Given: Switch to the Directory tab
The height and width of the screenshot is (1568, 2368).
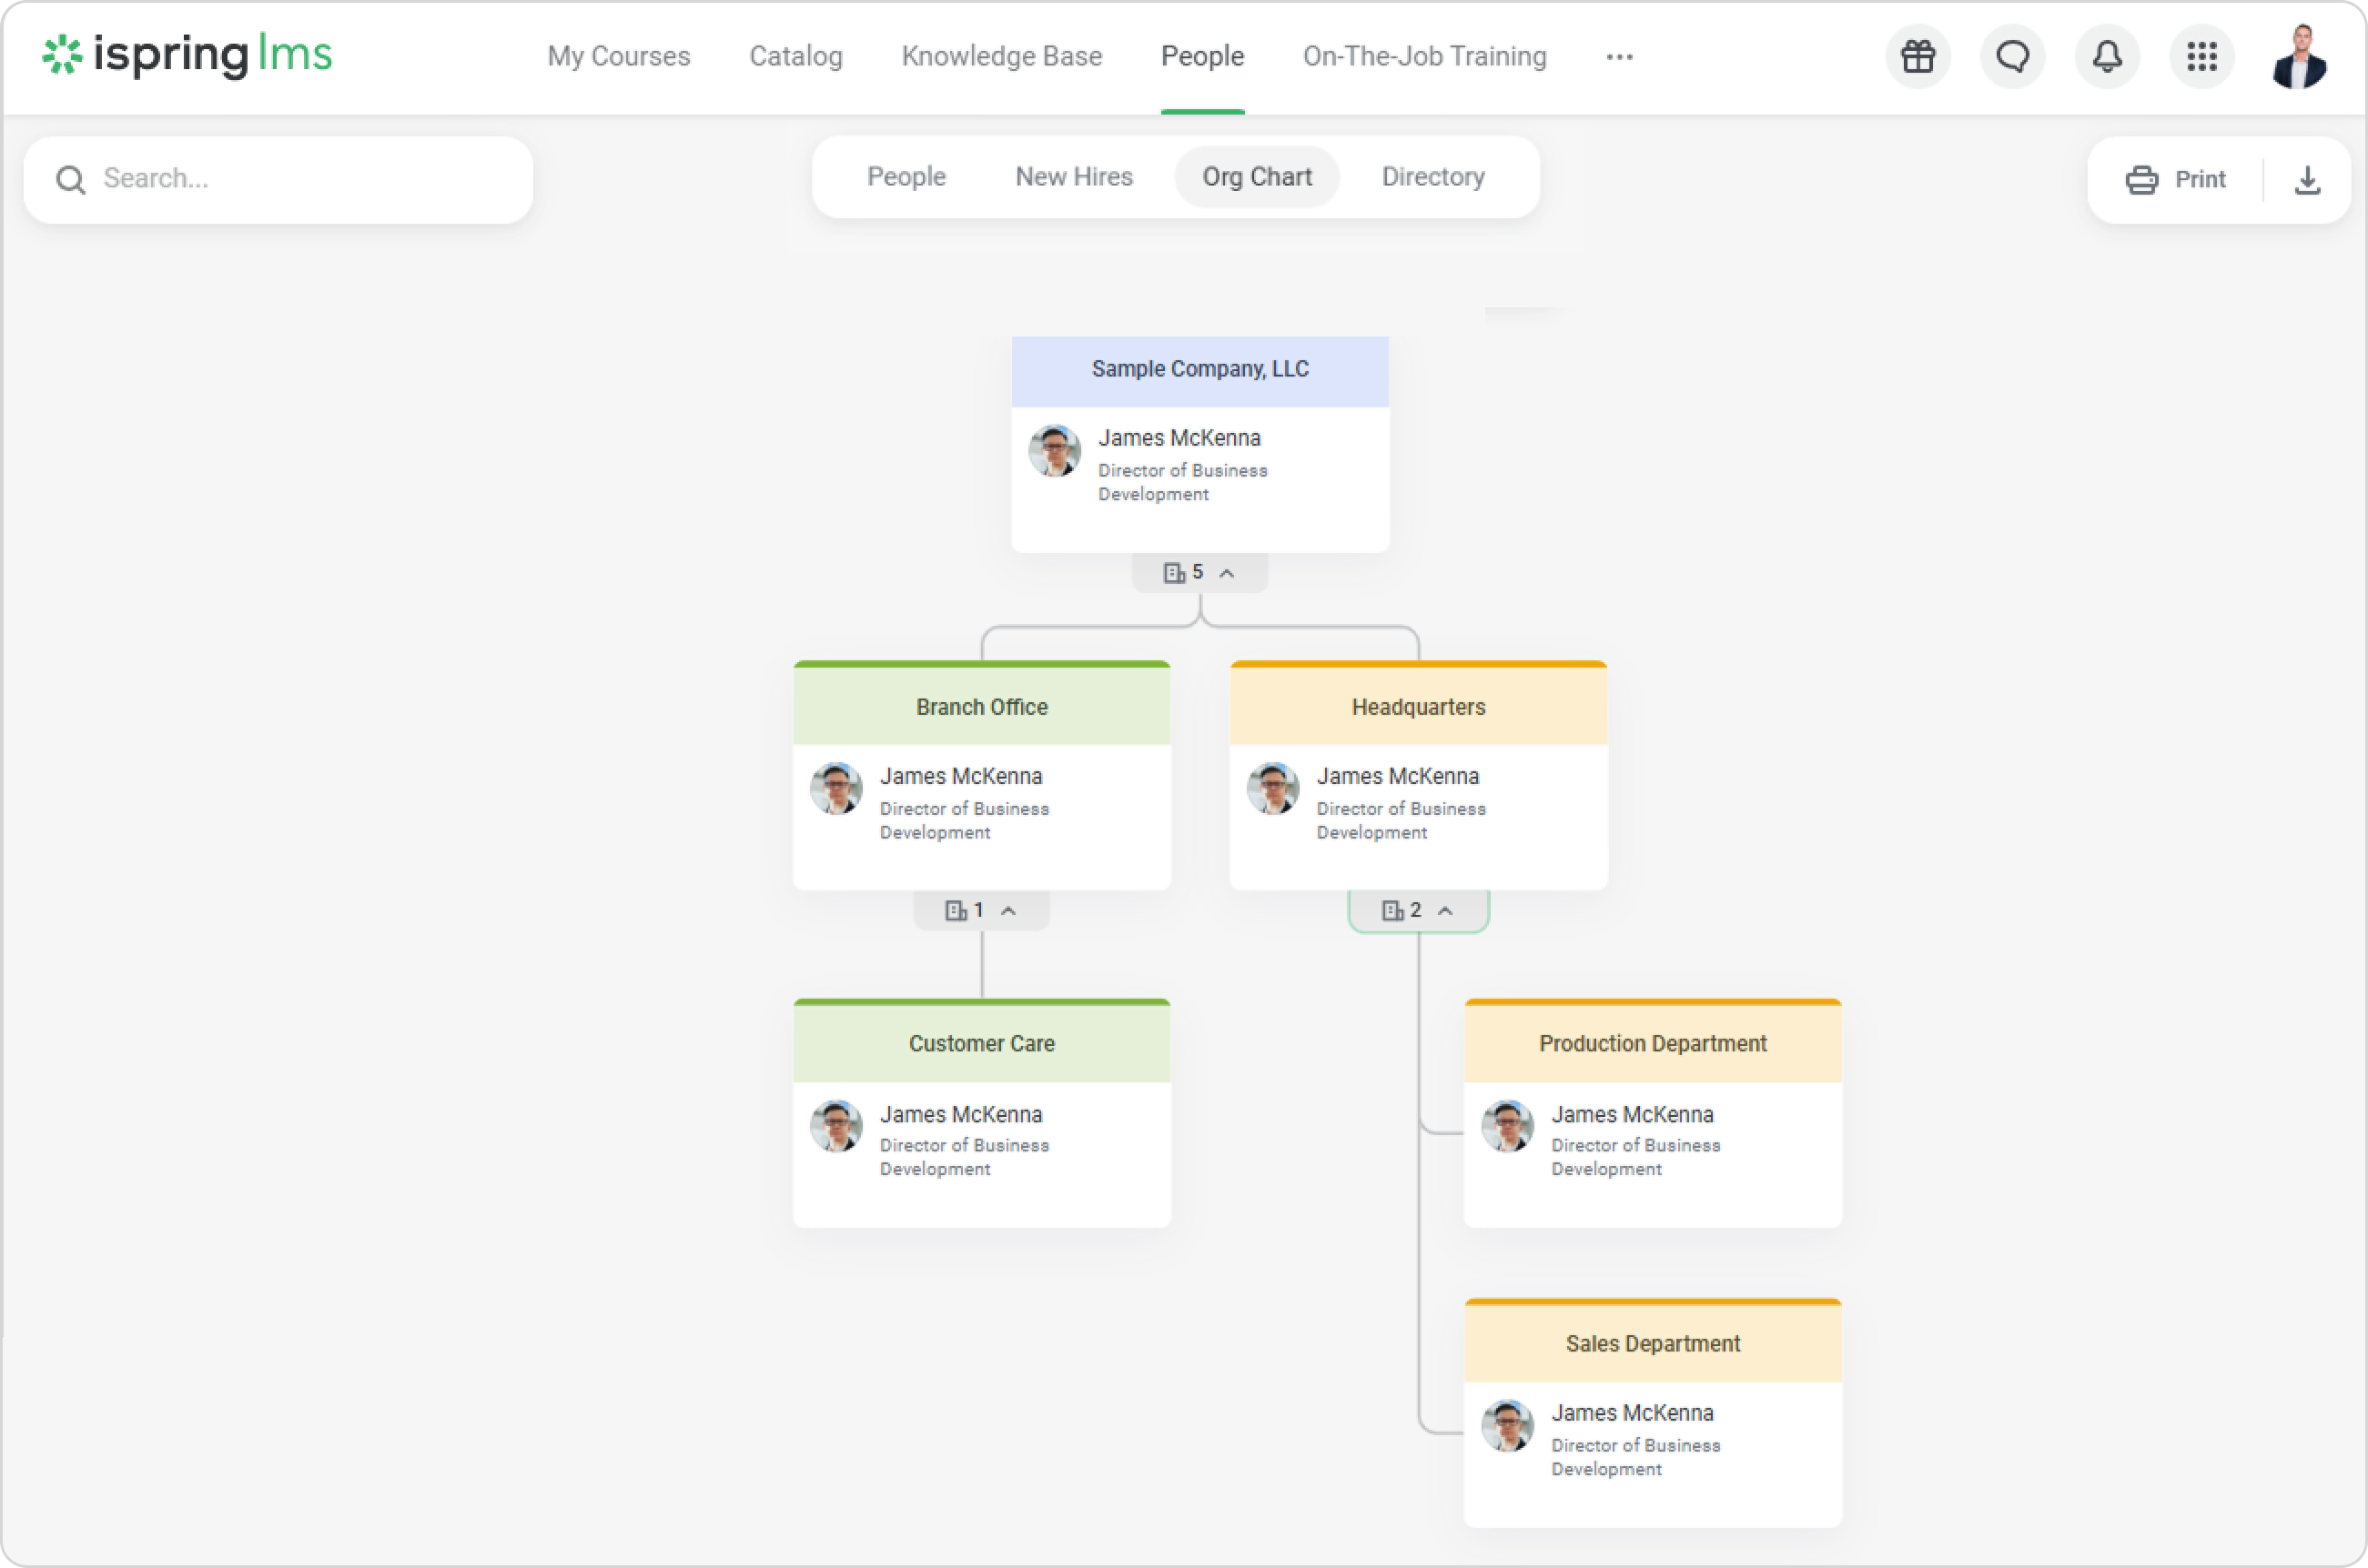Looking at the screenshot, I should tap(1432, 177).
